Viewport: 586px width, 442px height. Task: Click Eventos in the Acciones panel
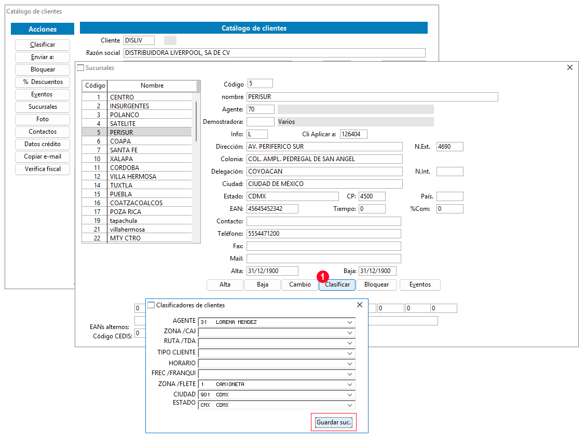click(43, 94)
